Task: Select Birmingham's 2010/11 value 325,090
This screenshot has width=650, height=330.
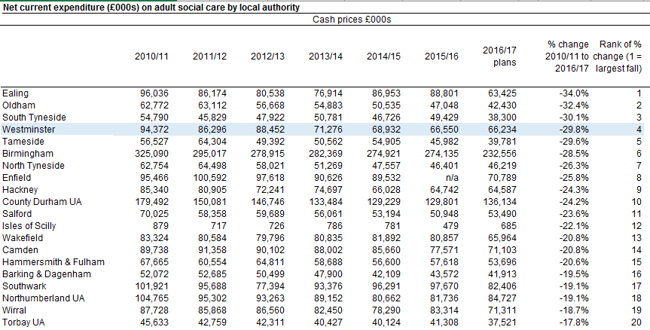Action: [x=151, y=154]
